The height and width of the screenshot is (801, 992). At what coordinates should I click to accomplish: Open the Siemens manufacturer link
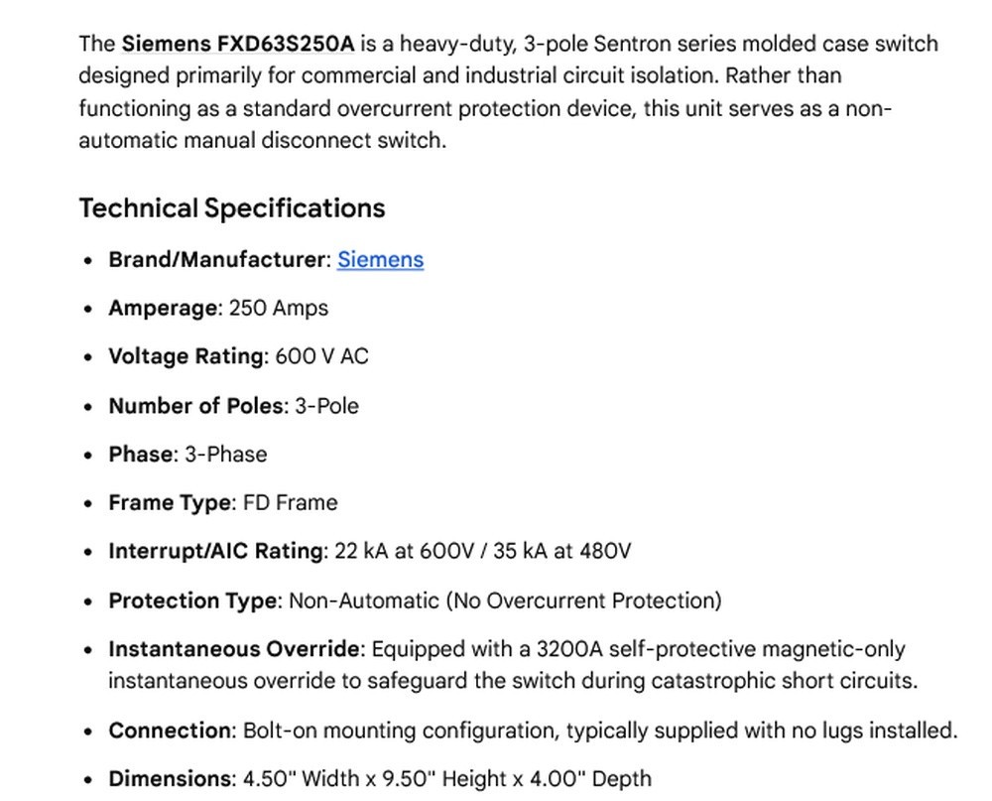point(380,260)
